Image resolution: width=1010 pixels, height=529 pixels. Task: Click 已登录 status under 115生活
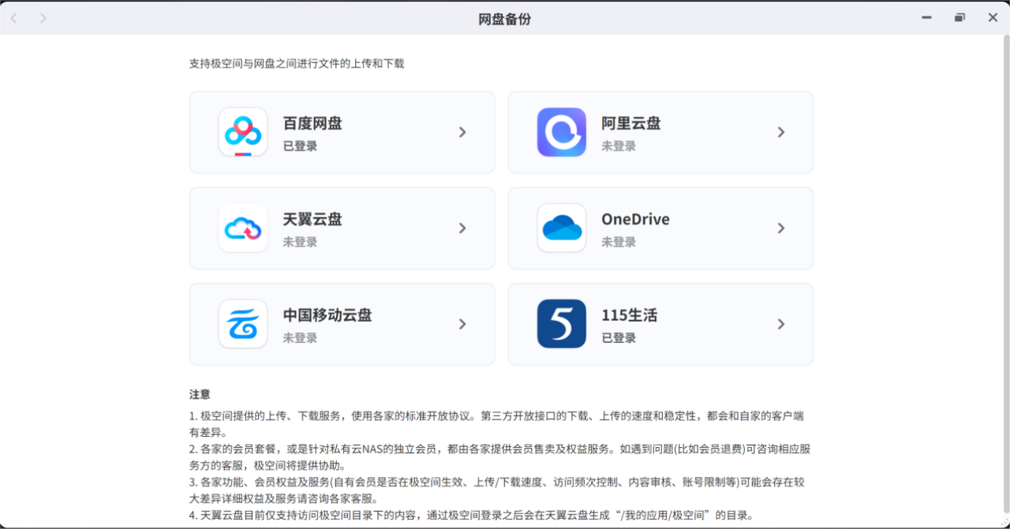tap(619, 337)
